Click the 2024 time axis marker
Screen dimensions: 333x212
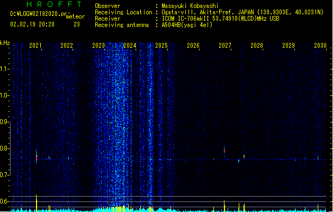(130, 46)
